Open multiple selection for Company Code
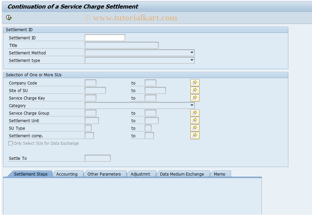 (x=195, y=83)
